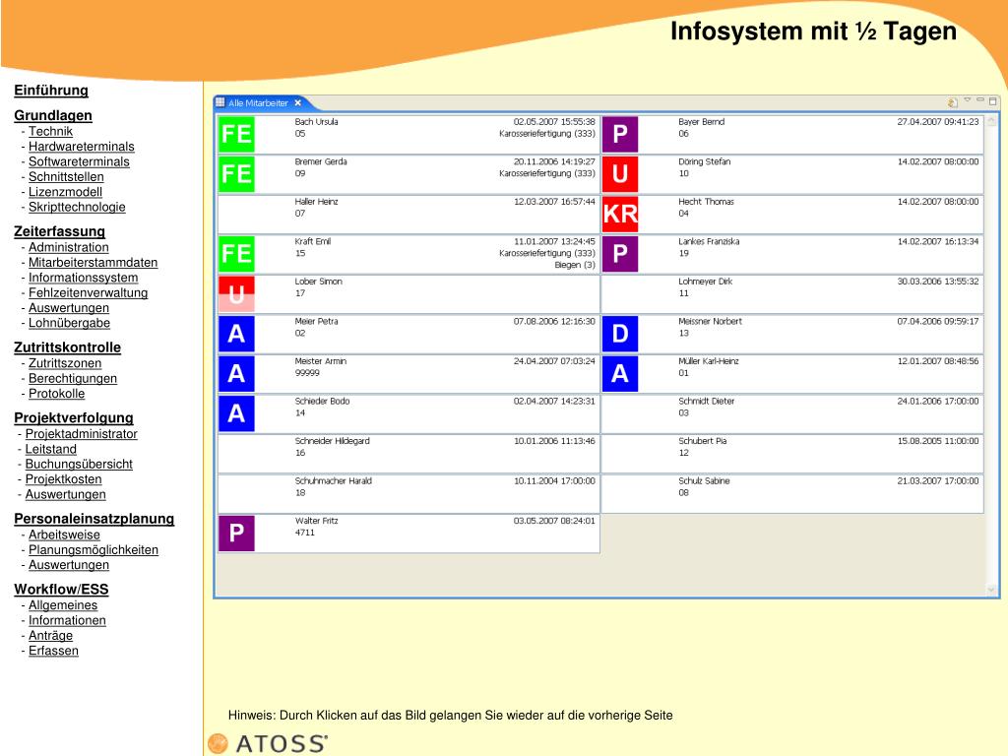Open the Personaleinsatzplanung section link
This screenshot has width=1008, height=756.
pyautogui.click(x=94, y=519)
